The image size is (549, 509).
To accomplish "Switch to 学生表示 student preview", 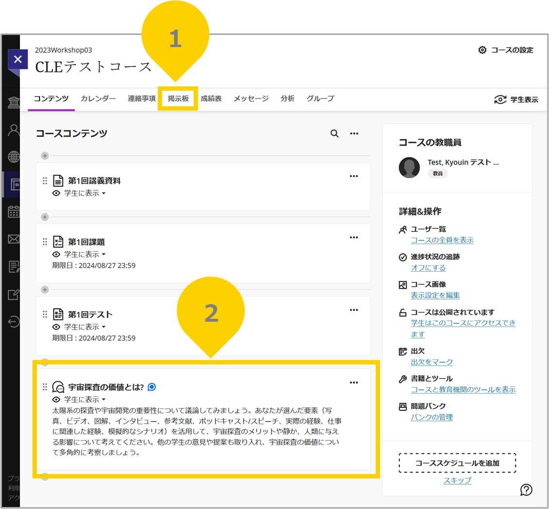I will pos(516,99).
